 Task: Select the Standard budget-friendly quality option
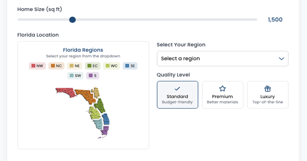(x=177, y=95)
